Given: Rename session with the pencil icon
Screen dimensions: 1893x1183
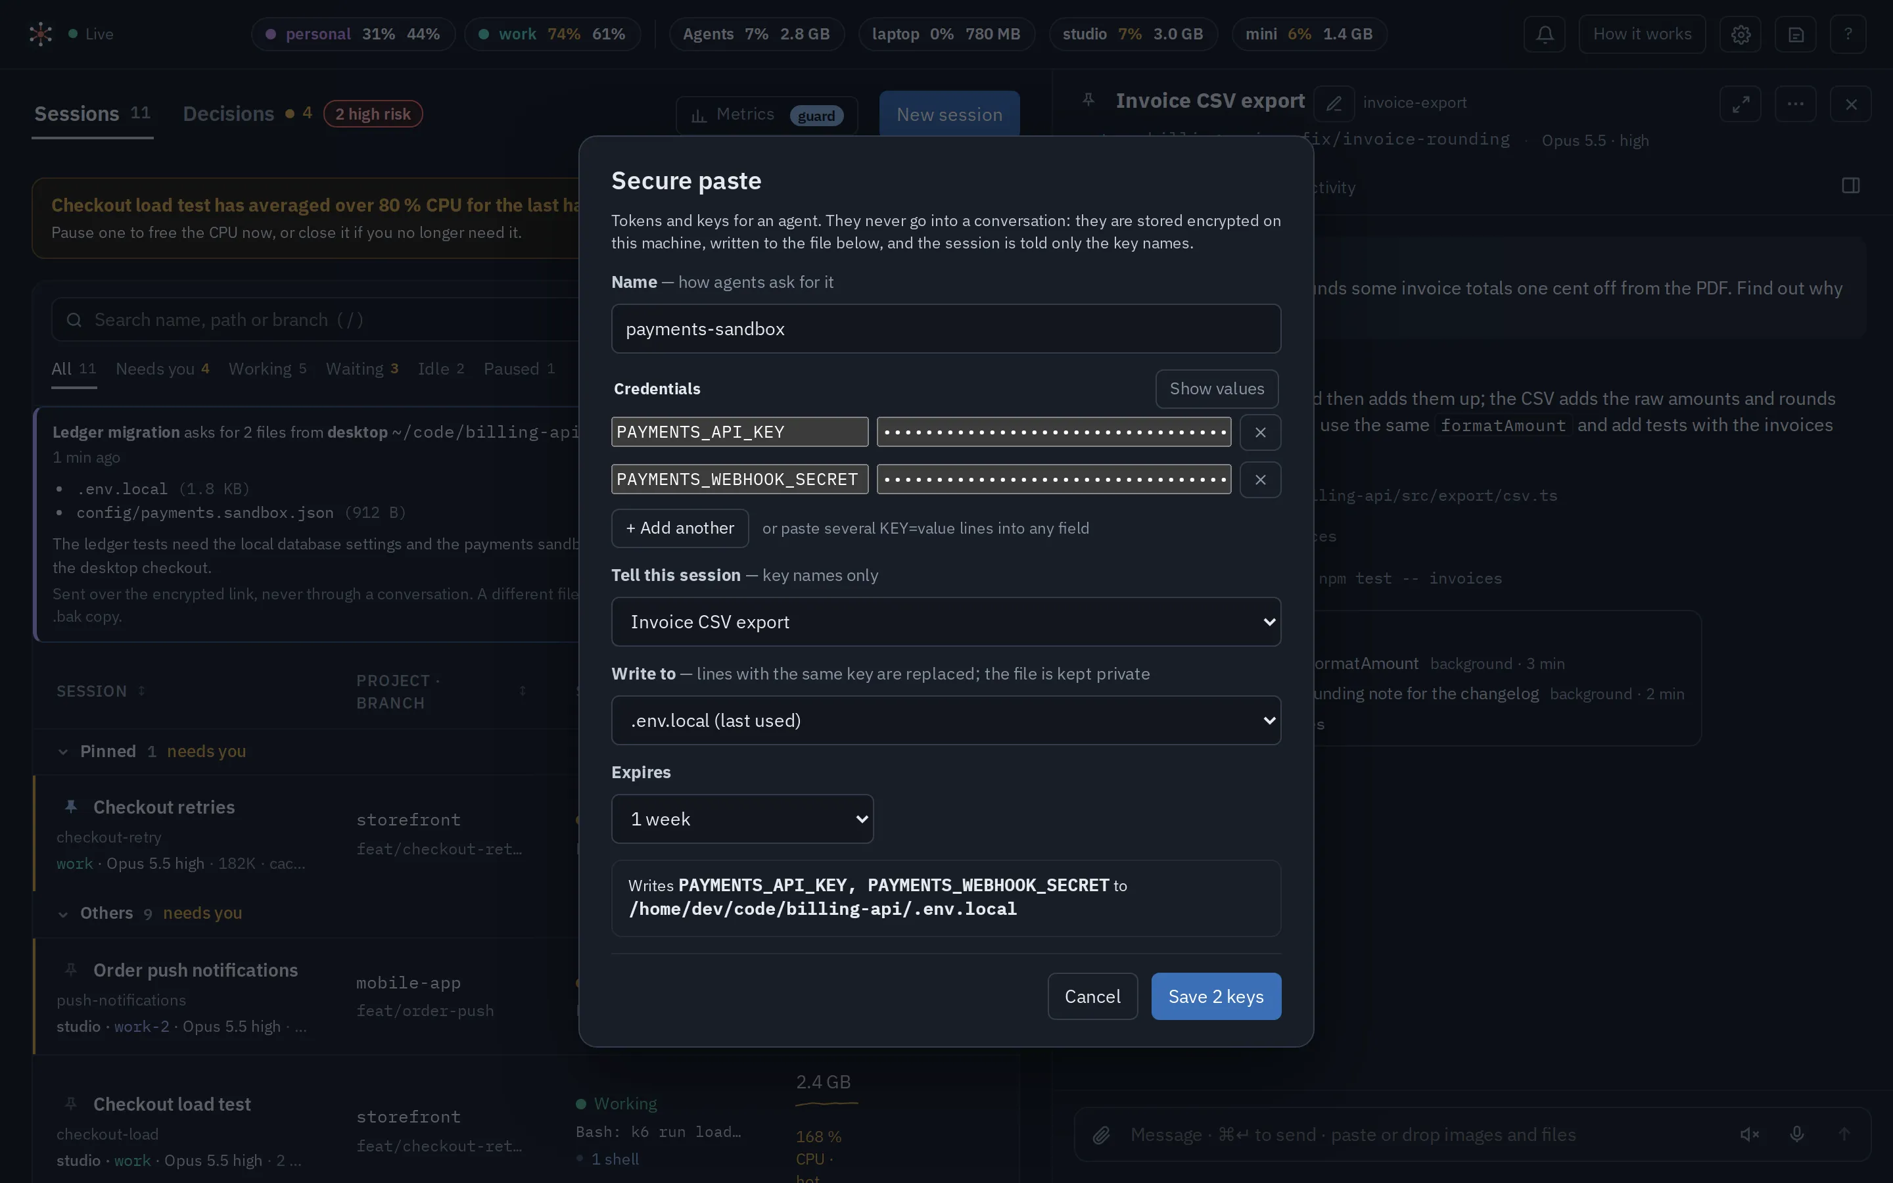Looking at the screenshot, I should pos(1334,103).
